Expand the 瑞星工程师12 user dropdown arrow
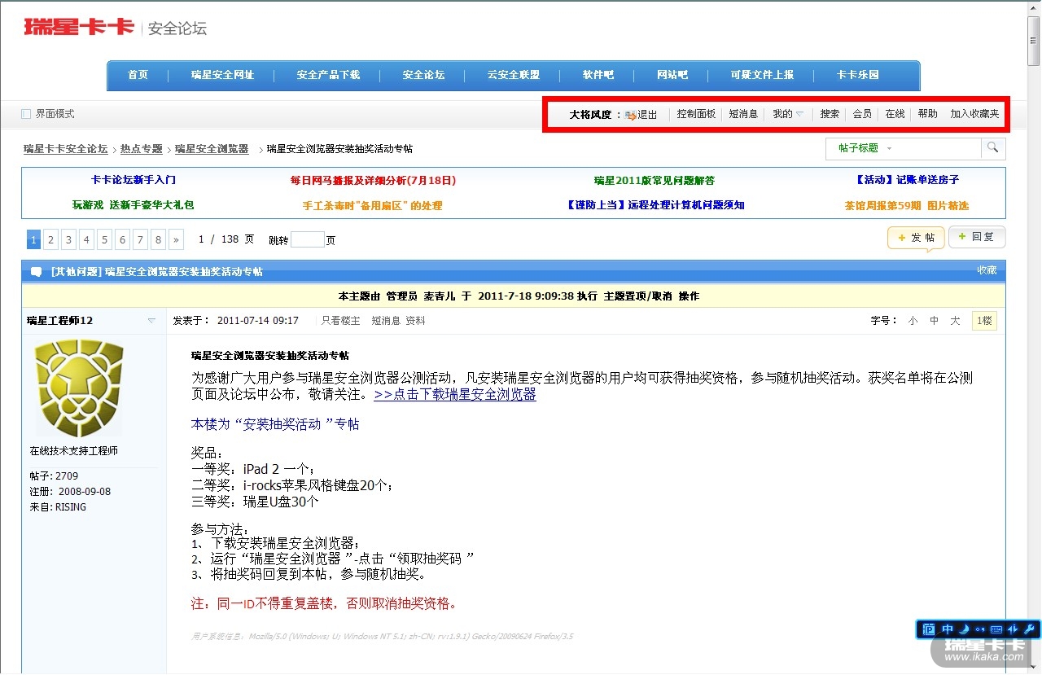This screenshot has width=1042, height=675. point(151,321)
